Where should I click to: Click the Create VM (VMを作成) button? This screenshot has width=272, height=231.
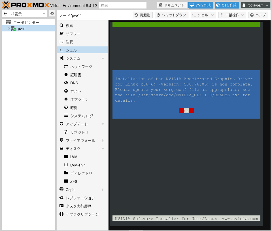pos(201,5)
